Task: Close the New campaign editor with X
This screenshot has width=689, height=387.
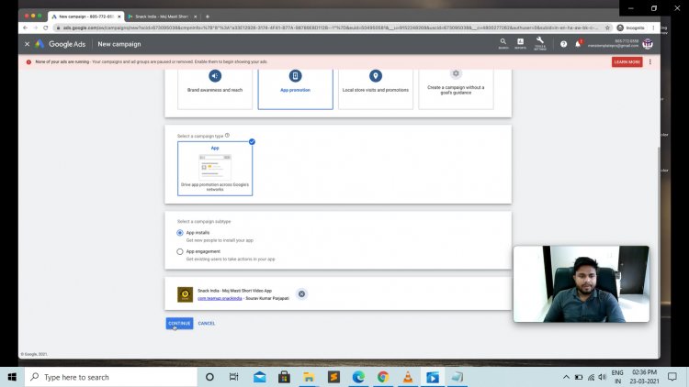Action: [27, 43]
